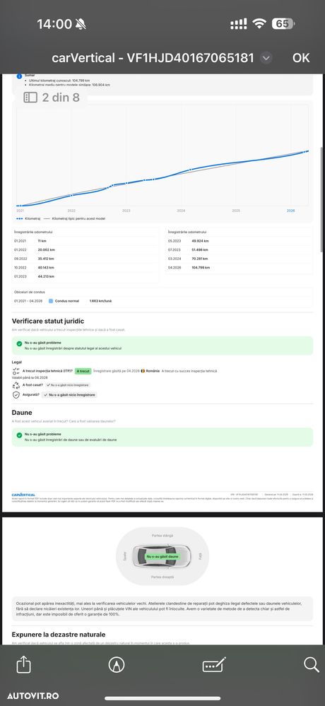This screenshot has height=706, width=325.
Task: Tap the carVertical document title
Action: [153, 58]
